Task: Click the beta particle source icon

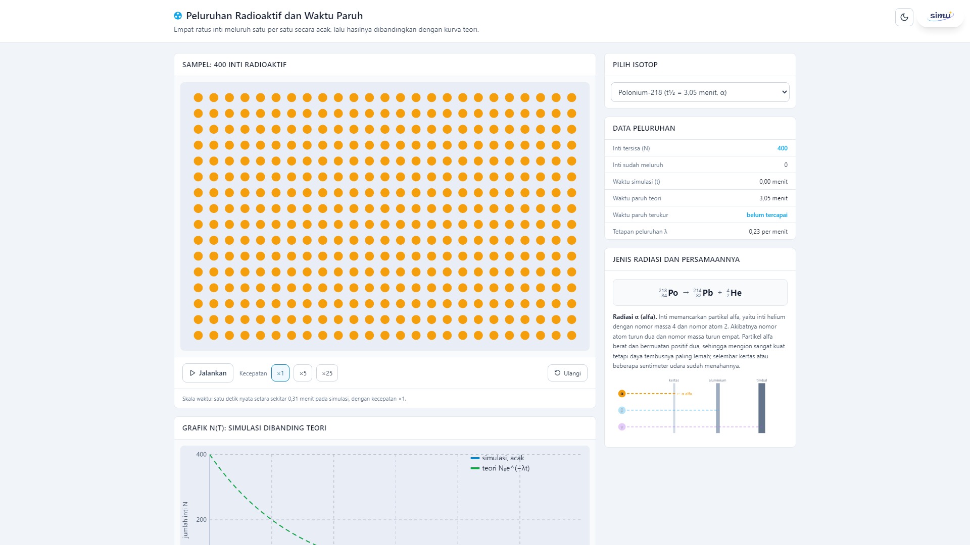Action: 622,410
